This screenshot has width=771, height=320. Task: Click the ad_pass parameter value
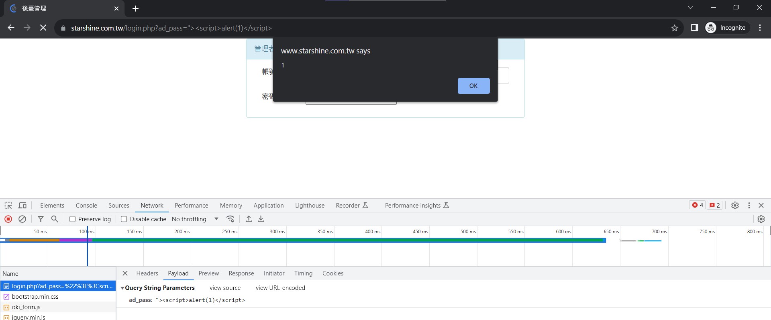pyautogui.click(x=200, y=300)
